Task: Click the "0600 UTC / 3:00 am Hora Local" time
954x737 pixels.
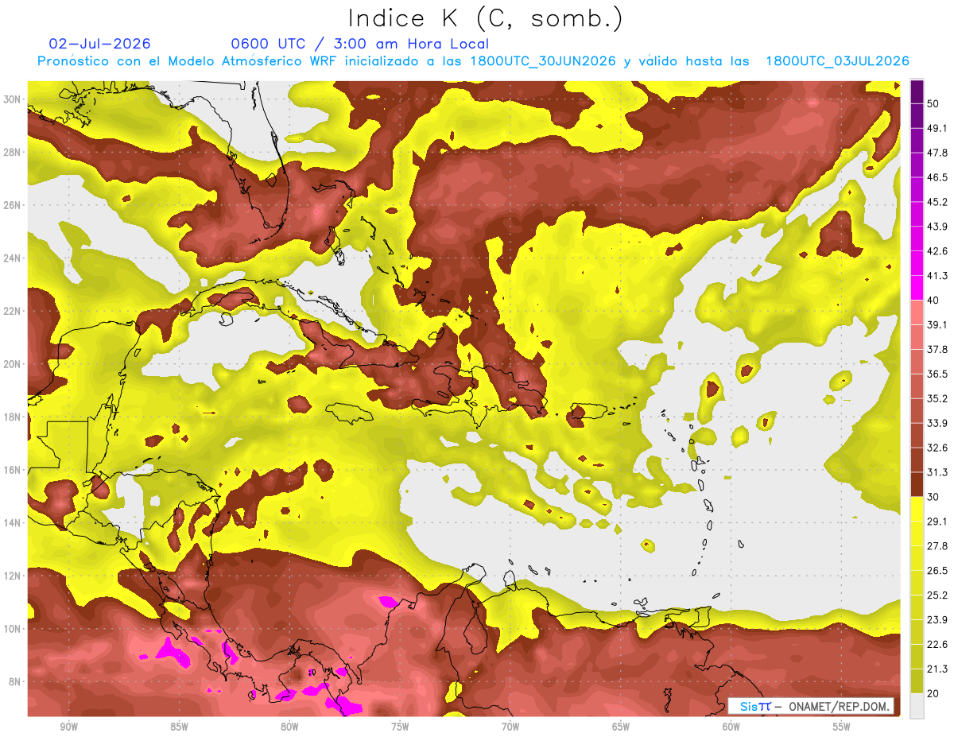Action: pos(359,44)
